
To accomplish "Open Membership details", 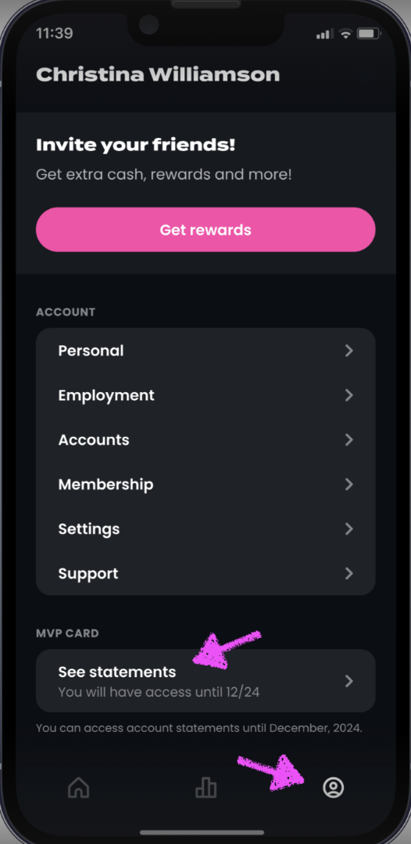I will tap(205, 485).
